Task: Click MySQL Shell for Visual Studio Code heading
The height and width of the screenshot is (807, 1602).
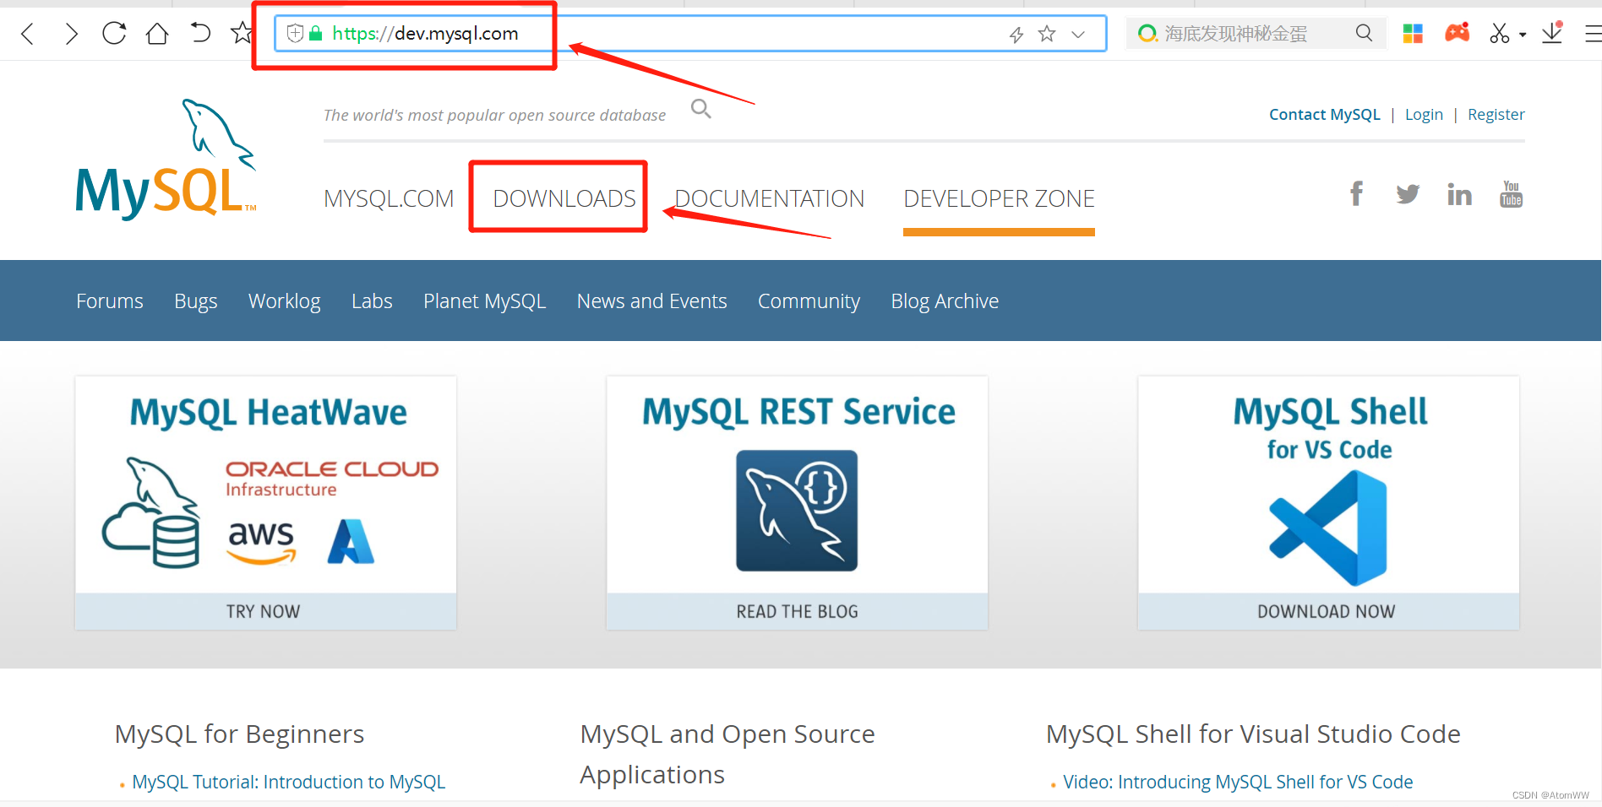Action: click(1253, 734)
